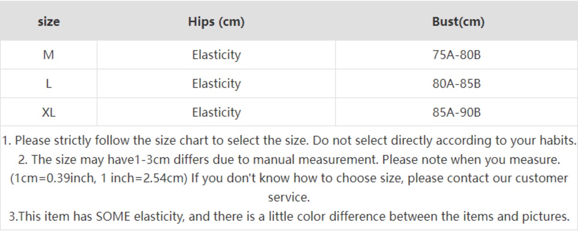Select the M size cell
This screenshot has height=231, width=578.
(48, 55)
